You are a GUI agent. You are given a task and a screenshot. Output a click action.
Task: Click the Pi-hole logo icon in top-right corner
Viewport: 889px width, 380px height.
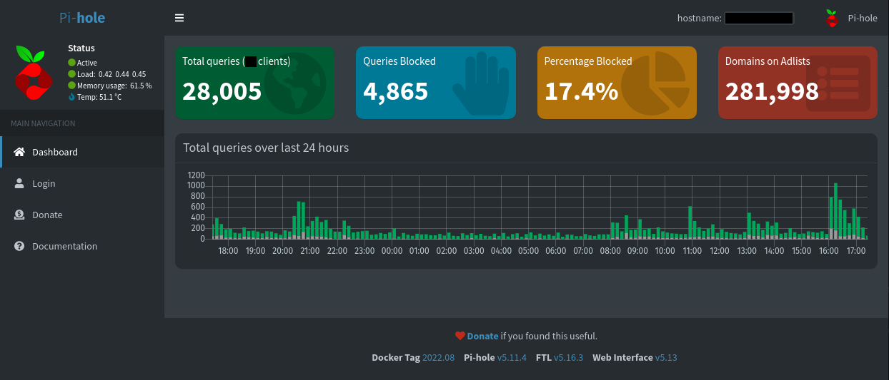tap(831, 18)
